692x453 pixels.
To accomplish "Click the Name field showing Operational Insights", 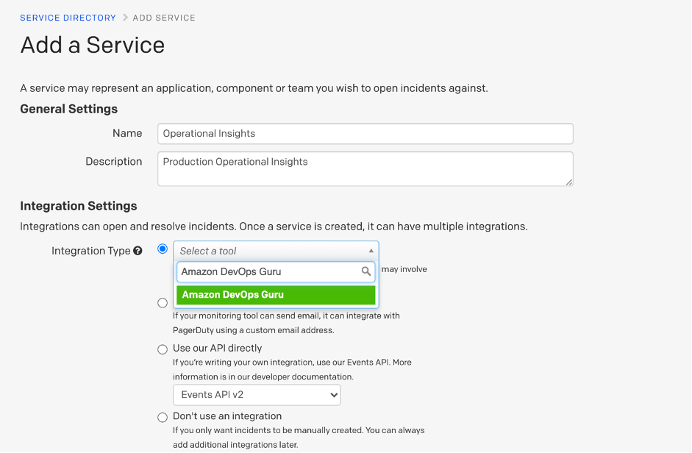I will point(365,133).
